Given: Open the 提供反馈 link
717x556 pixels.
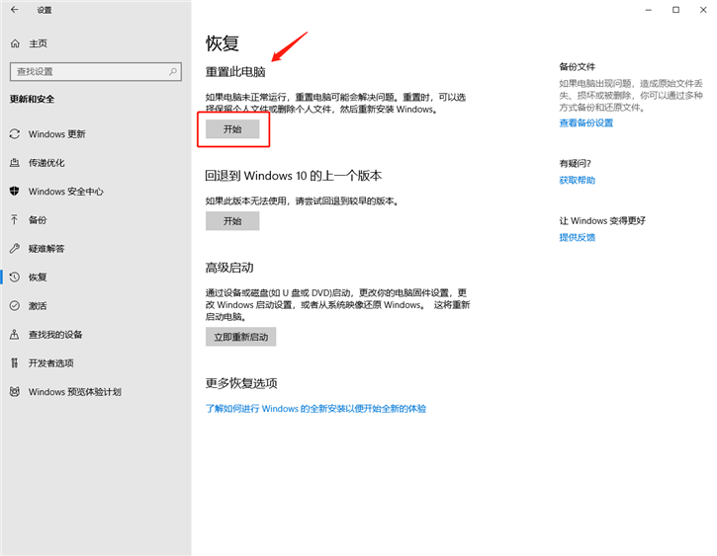Looking at the screenshot, I should [x=578, y=237].
